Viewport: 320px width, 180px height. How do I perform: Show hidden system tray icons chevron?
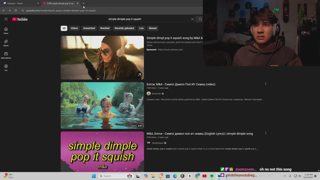284,176
